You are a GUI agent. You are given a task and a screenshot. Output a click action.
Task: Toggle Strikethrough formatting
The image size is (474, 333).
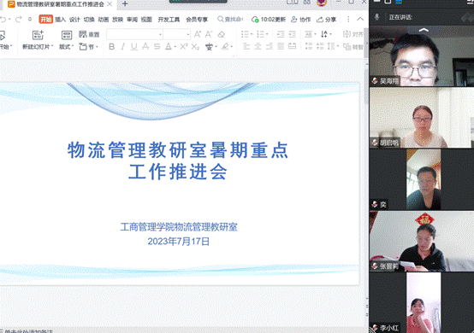coord(157,47)
